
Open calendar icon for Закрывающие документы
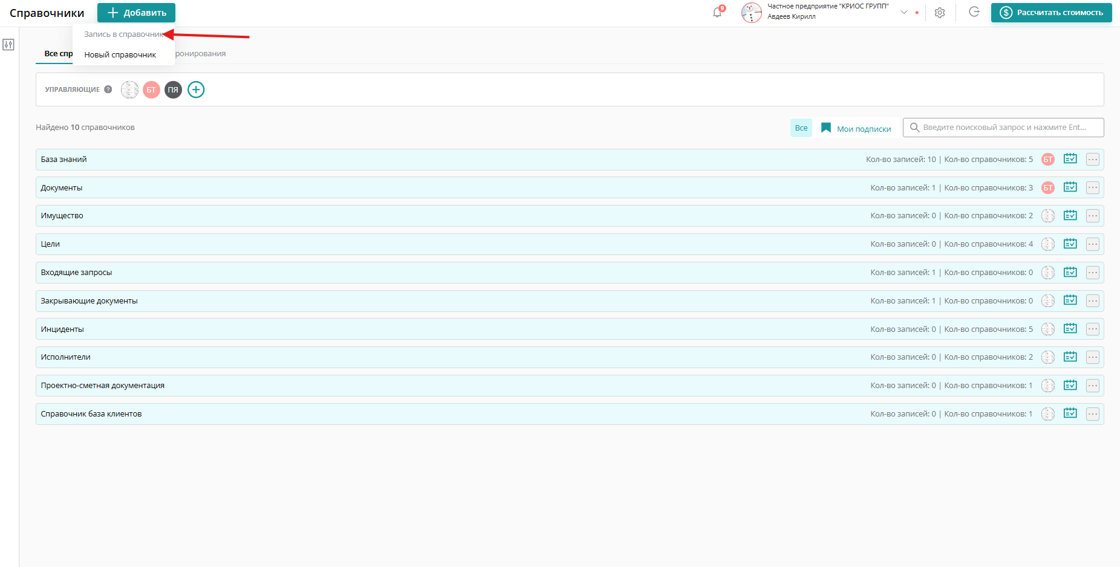[1070, 300]
